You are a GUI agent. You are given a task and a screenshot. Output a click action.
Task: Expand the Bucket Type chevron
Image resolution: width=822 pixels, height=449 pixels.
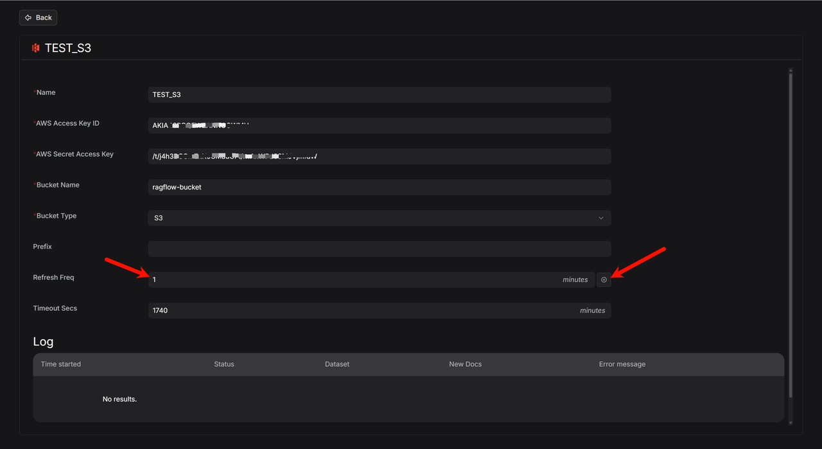click(x=601, y=218)
